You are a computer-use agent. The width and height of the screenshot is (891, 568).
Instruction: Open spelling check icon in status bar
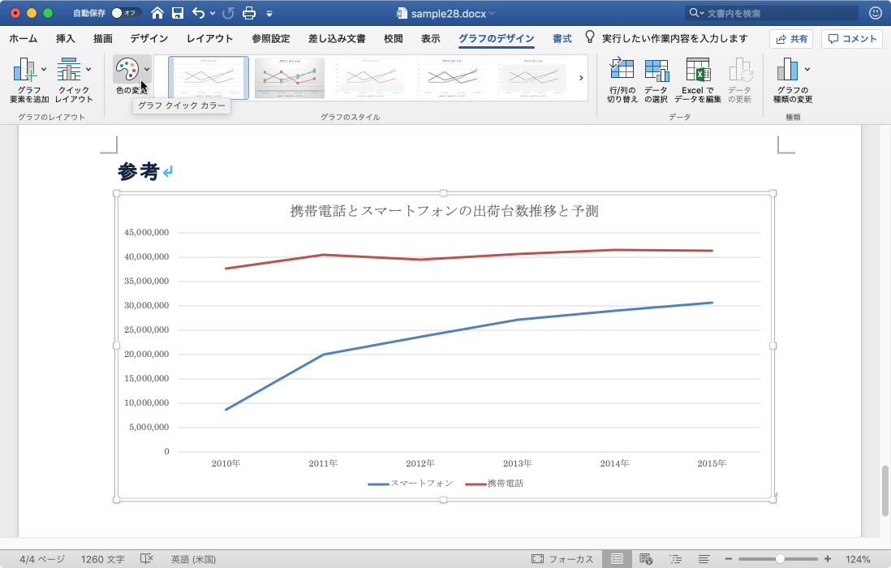point(147,559)
